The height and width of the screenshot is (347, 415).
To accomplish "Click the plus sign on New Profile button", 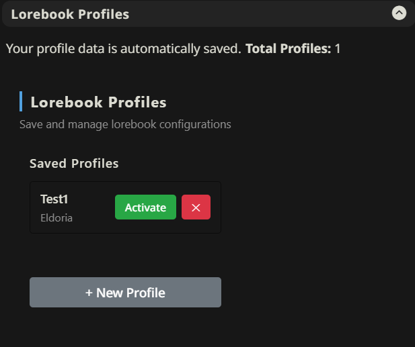I will point(89,293).
